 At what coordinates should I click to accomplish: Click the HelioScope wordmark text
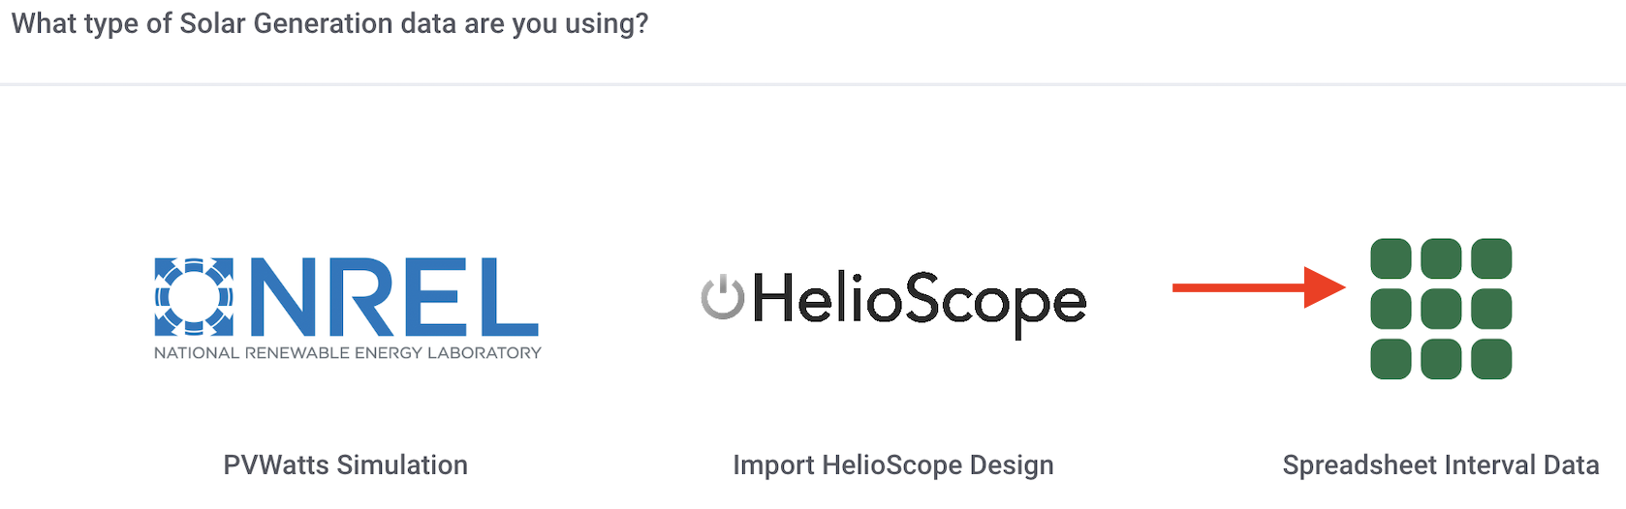coord(920,303)
